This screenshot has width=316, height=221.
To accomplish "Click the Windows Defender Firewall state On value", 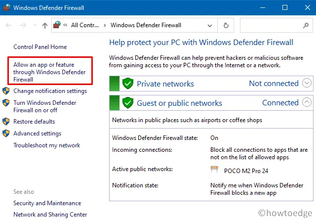I will pyautogui.click(x=214, y=138).
